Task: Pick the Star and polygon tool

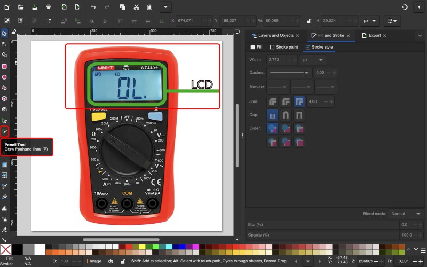Action: 4,88
